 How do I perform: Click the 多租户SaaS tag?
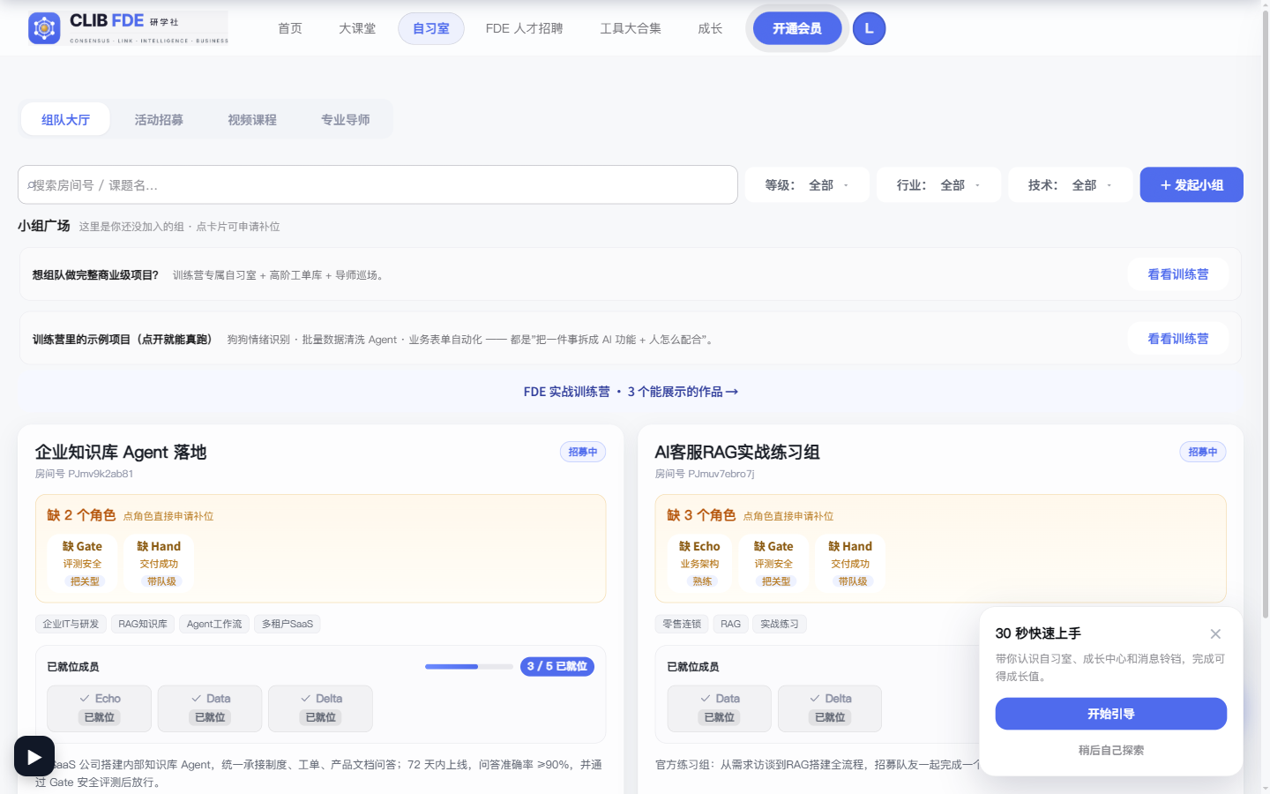[288, 624]
